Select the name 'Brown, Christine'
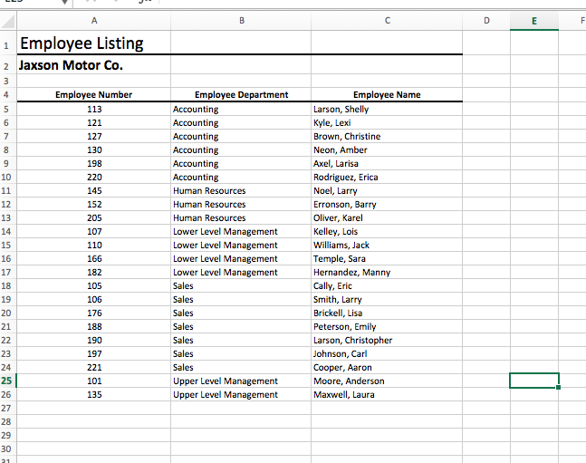The image size is (586, 463). 347,136
